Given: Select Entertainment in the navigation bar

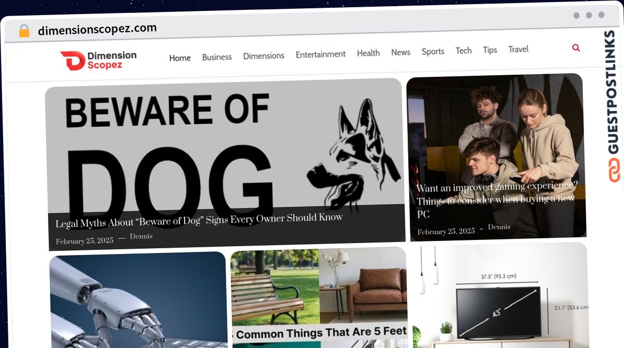Looking at the screenshot, I should pos(320,54).
